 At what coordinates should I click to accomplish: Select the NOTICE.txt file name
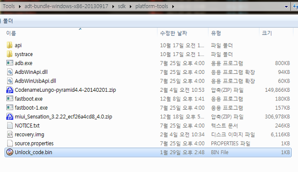tap(27, 125)
